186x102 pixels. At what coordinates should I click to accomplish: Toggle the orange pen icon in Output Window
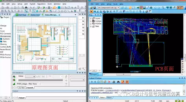[x=123, y=82]
